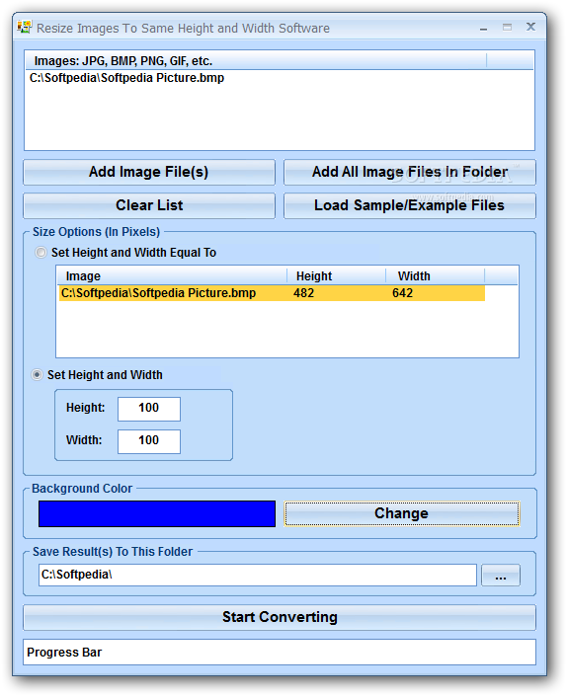567x696 pixels.
Task: Click the app icon in title bar
Action: (x=25, y=27)
